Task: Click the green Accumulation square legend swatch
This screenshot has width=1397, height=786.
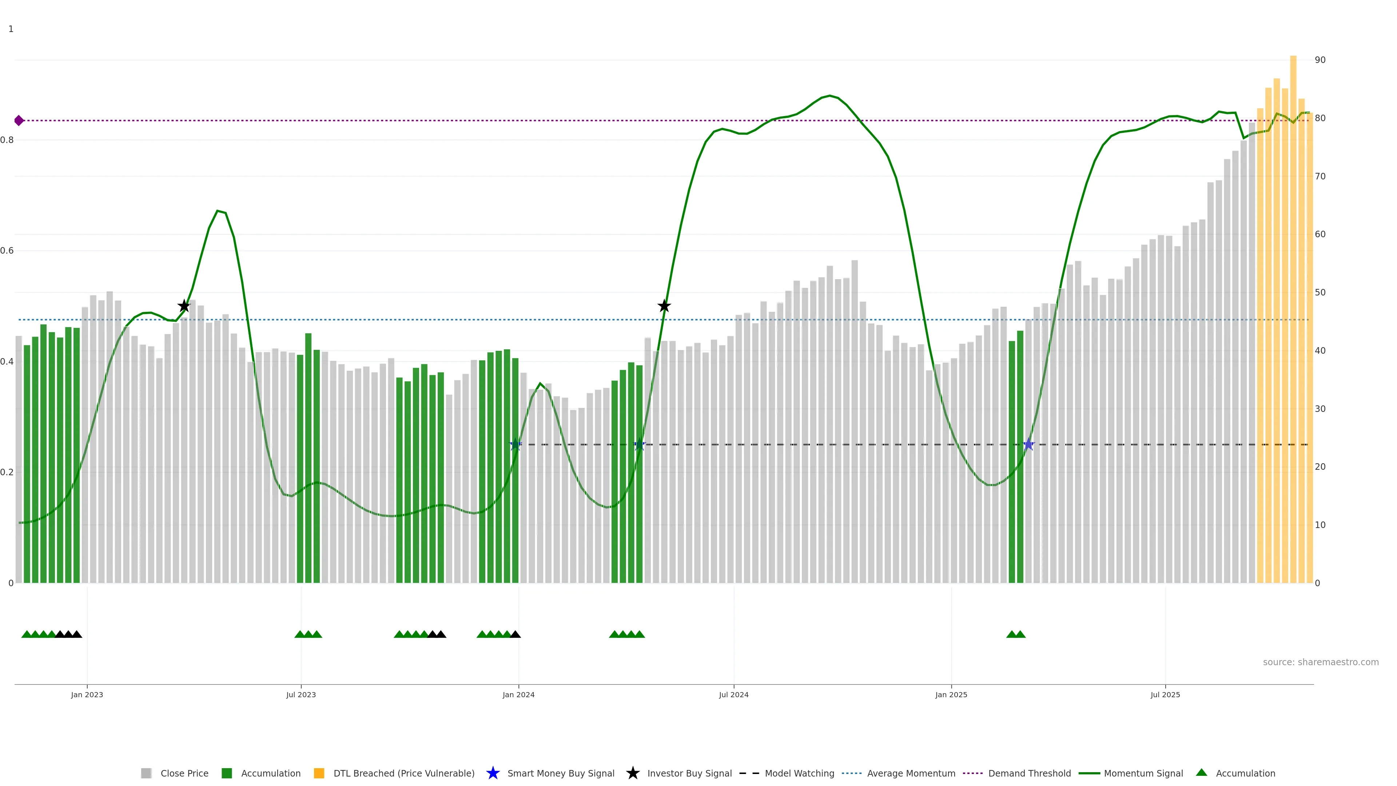Action: point(227,773)
